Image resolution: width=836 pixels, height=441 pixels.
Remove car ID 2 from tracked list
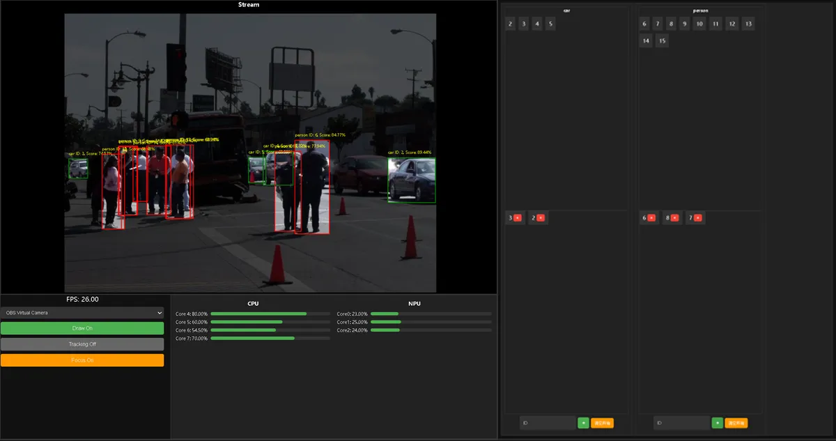[x=541, y=218]
